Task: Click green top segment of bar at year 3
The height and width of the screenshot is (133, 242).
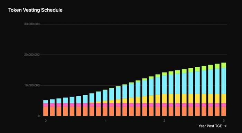Action: click(224, 65)
